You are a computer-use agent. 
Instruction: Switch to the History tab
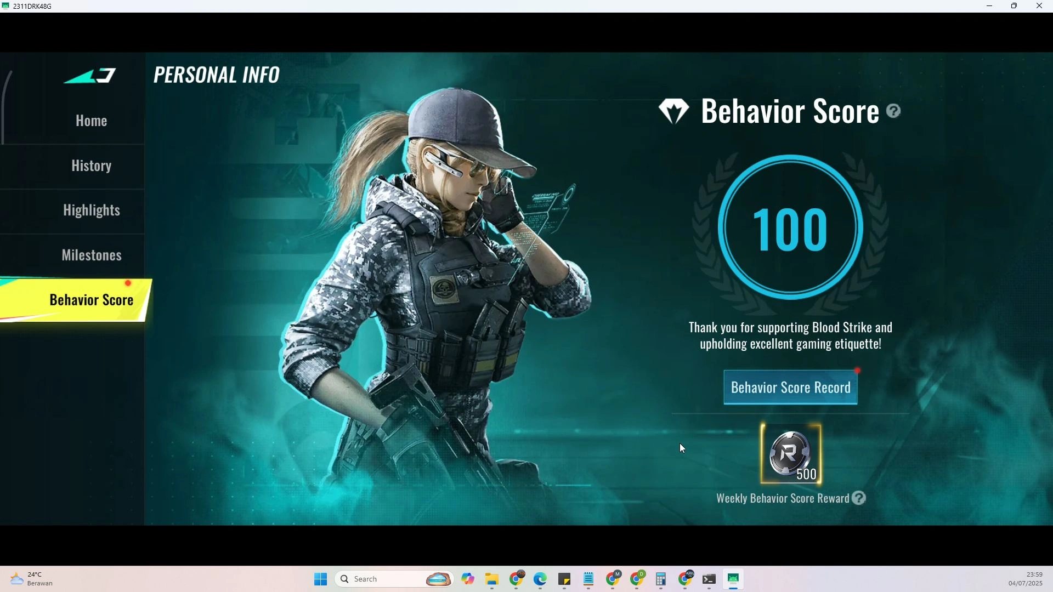point(91,166)
